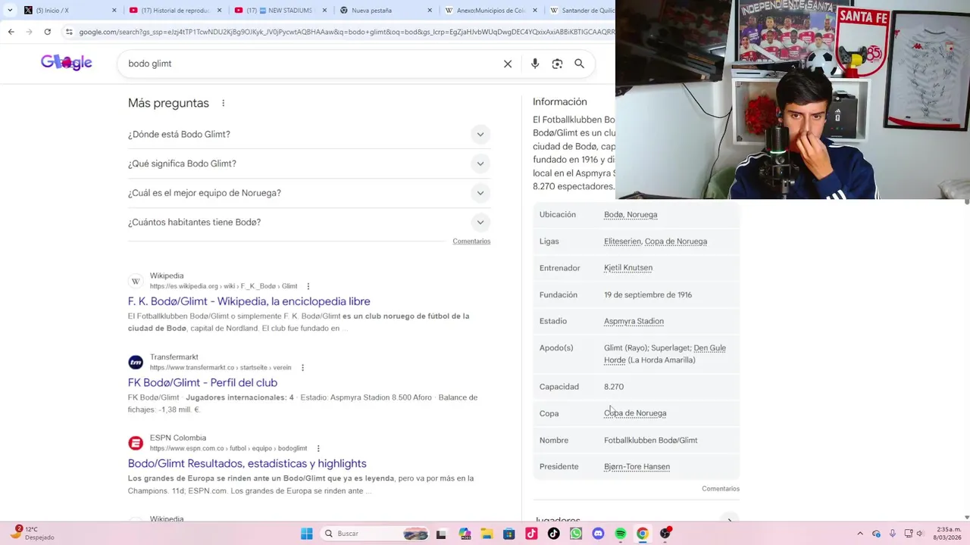Open Google Lens image search icon
This screenshot has width=970, height=545.
pyautogui.click(x=557, y=64)
